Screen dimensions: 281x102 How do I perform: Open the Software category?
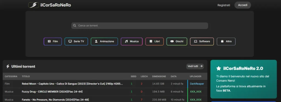tap(202, 42)
